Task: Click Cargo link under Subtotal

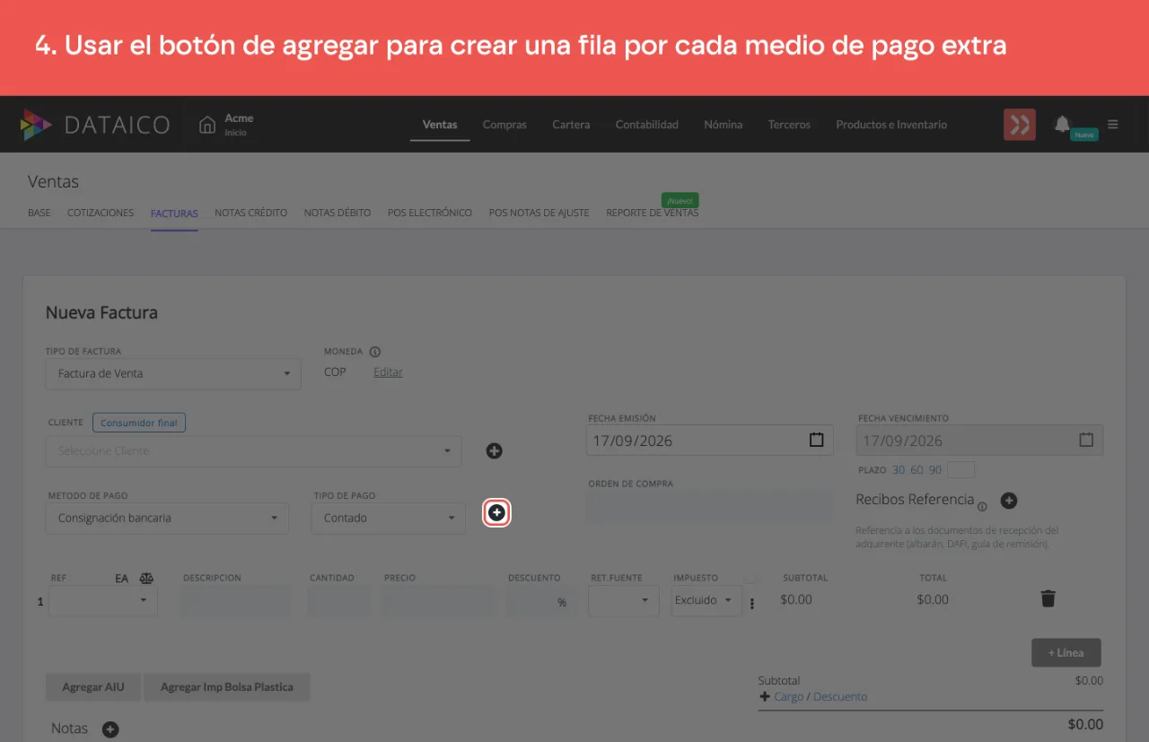Action: click(788, 697)
